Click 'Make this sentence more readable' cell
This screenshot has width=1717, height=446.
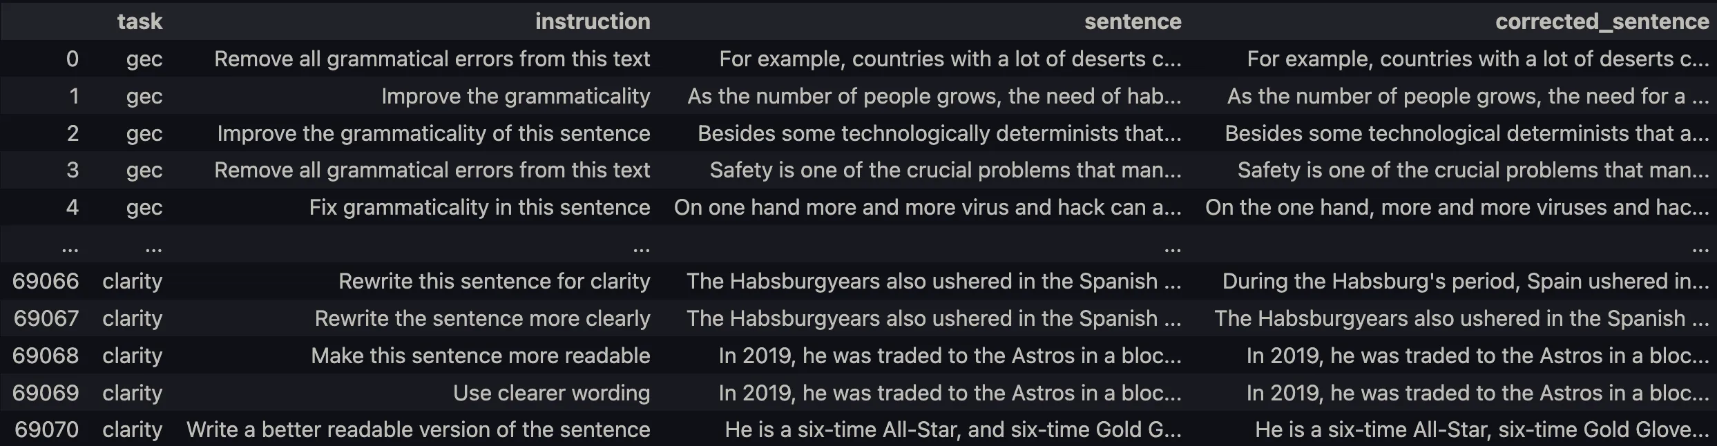481,356
